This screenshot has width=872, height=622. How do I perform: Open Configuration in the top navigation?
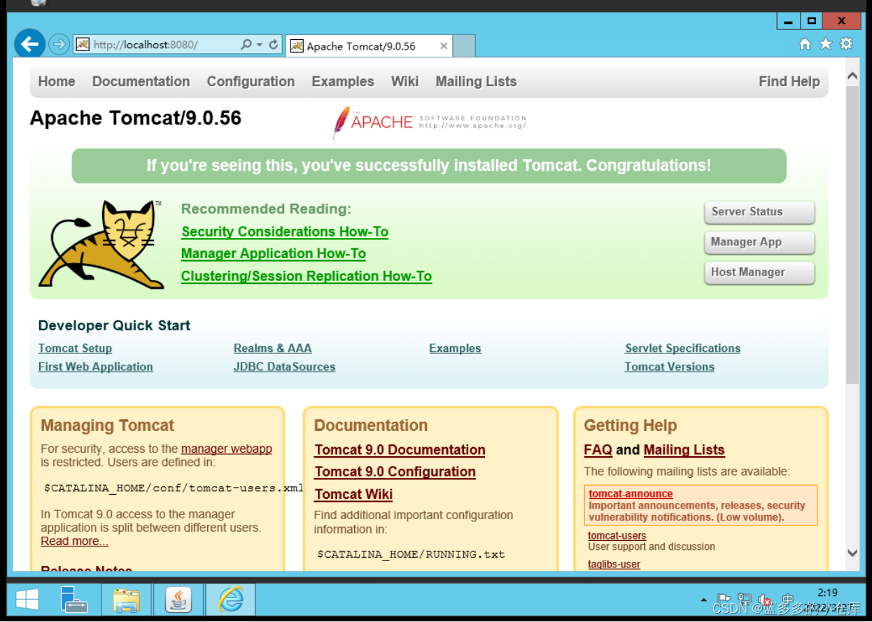click(251, 81)
